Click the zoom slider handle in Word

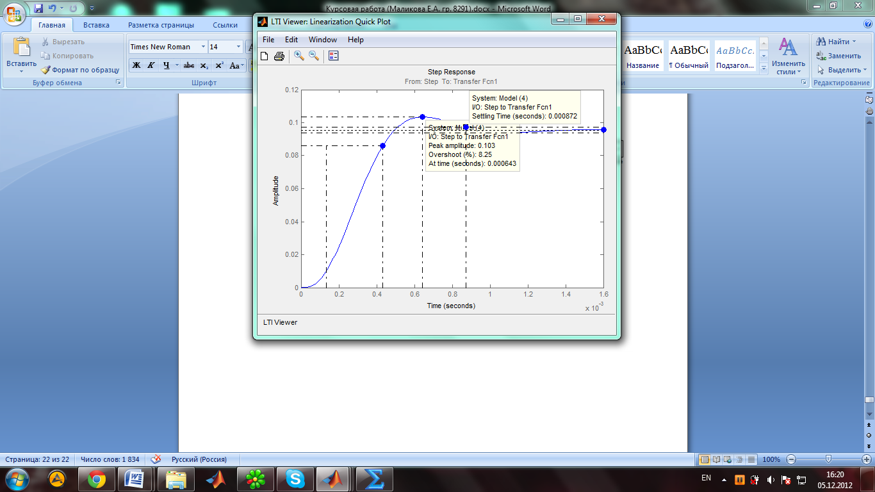[x=828, y=459]
